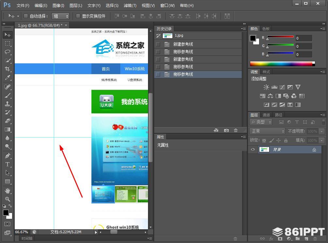Set history brush source at selected 拖移参考线 state
Image resolution: width=328 pixels, height=243 pixels.
[158, 74]
